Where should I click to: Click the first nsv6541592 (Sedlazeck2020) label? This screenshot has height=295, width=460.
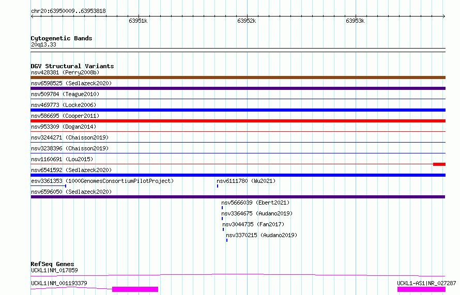(71, 170)
